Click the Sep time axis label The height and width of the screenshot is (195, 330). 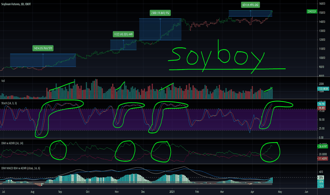click(60, 192)
